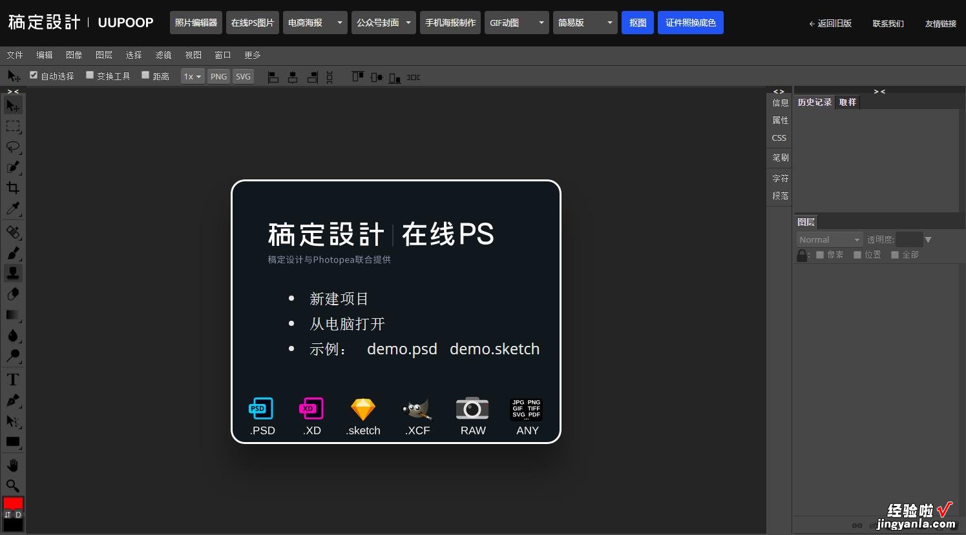The image size is (966, 535).
Task: Select the Path Selection tool
Action: click(x=13, y=421)
